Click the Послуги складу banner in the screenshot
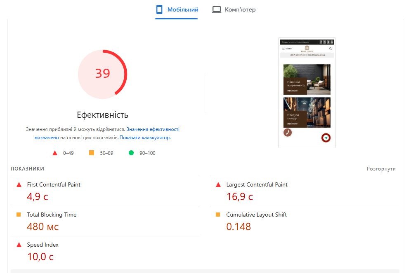 pyautogui.click(x=307, y=112)
